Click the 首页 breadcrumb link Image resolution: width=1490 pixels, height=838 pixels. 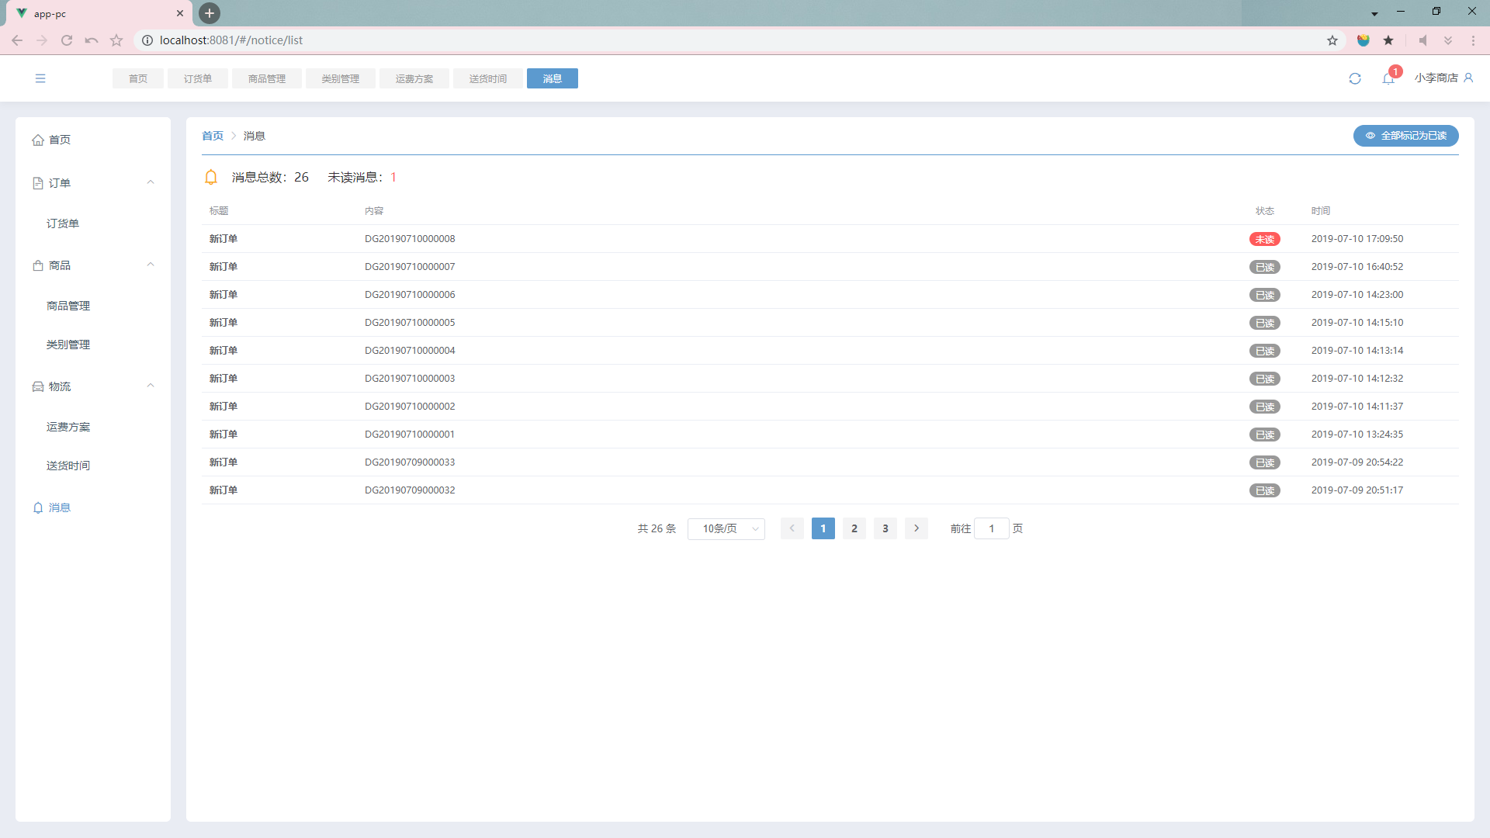[212, 136]
